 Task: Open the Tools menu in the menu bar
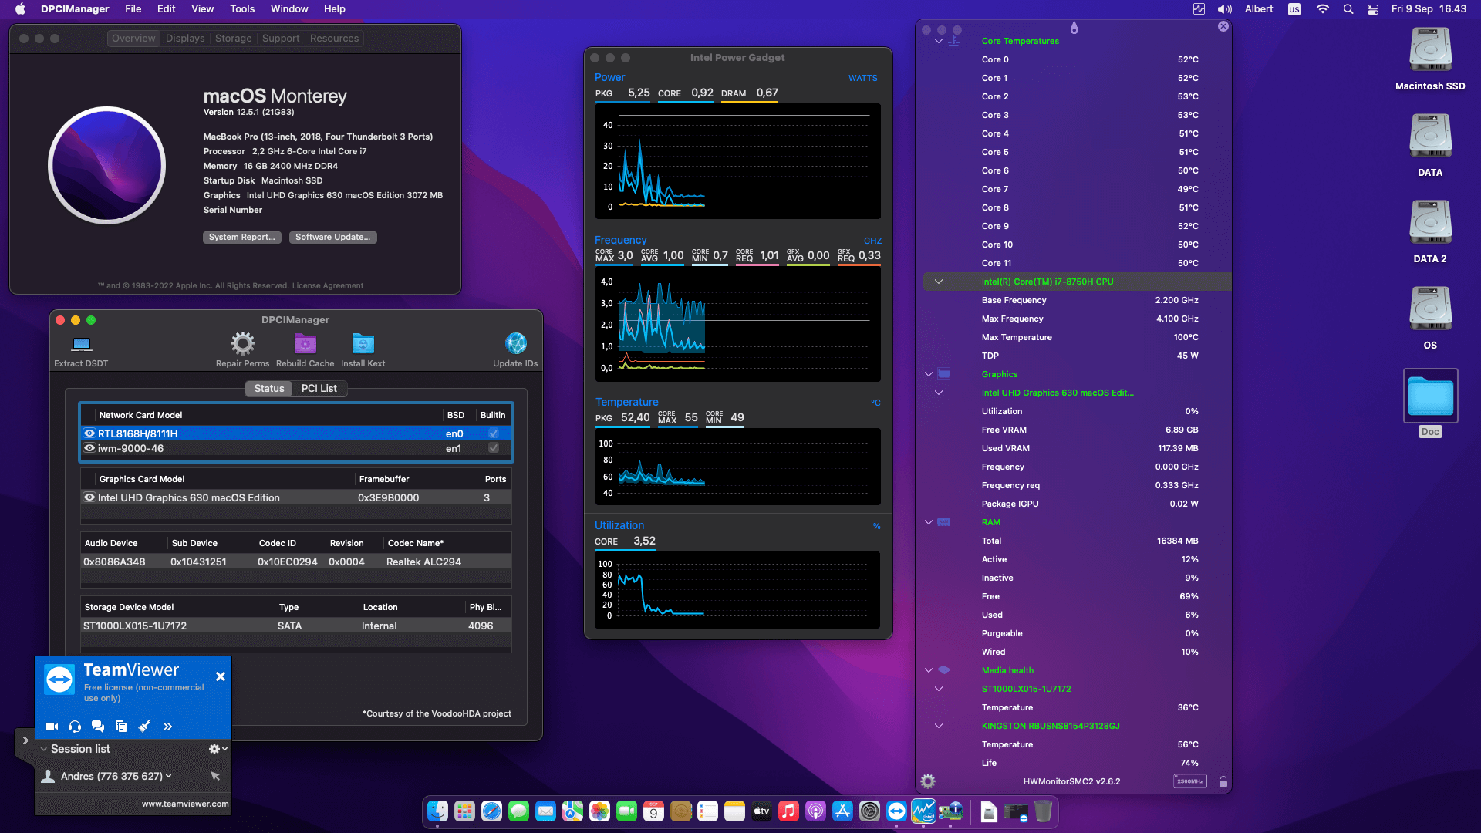coord(241,8)
